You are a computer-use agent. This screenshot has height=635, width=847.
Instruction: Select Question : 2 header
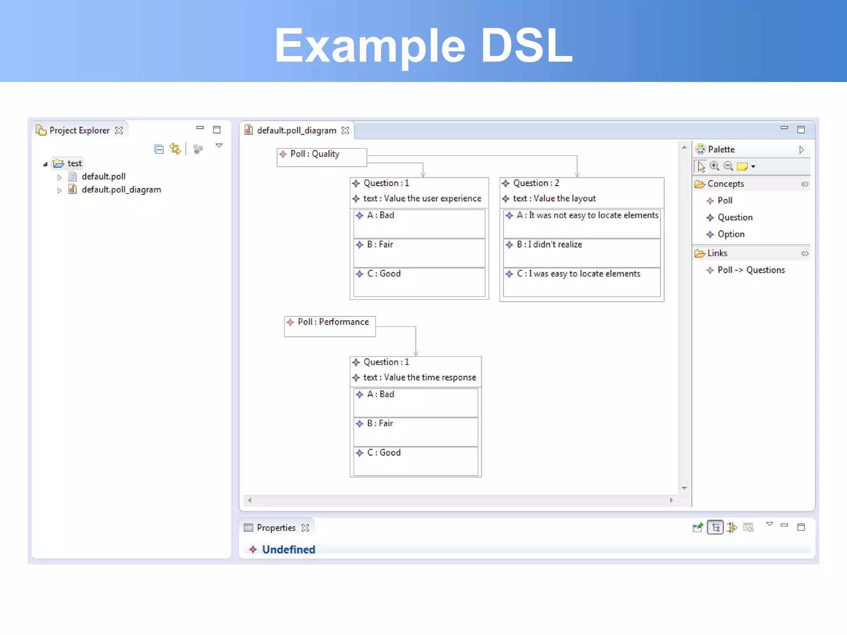coord(536,183)
